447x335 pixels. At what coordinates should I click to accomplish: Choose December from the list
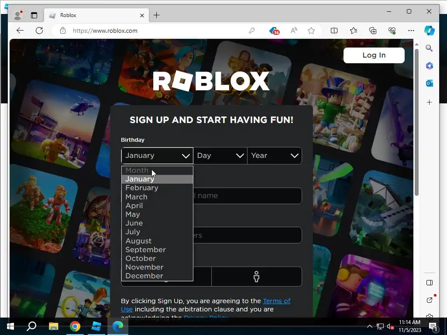pos(157,276)
